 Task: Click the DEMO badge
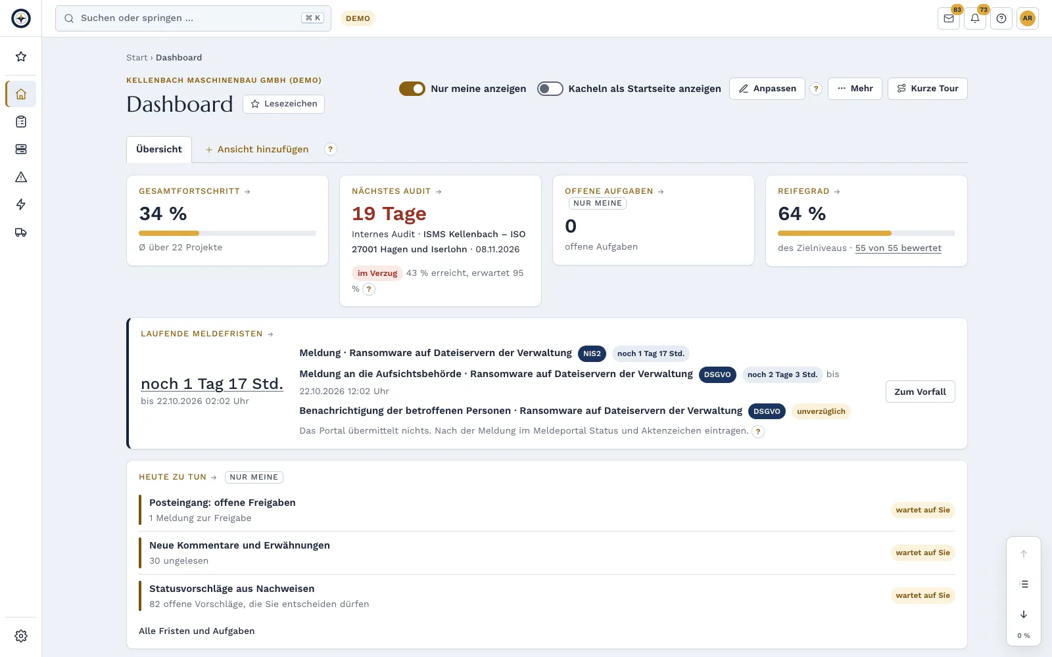tap(358, 18)
